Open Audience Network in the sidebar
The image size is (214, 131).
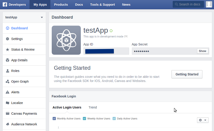tap(24, 124)
